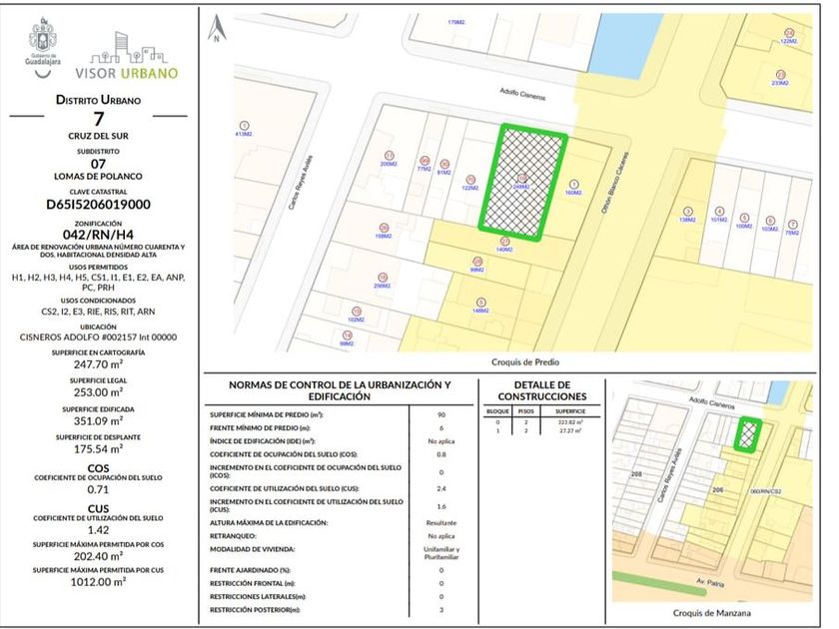The height and width of the screenshot is (629, 839).
Task: Click the BLOQUE column header
Action: point(497,411)
